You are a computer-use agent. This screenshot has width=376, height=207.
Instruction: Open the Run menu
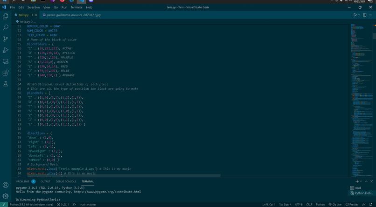pyautogui.click(x=64, y=7)
